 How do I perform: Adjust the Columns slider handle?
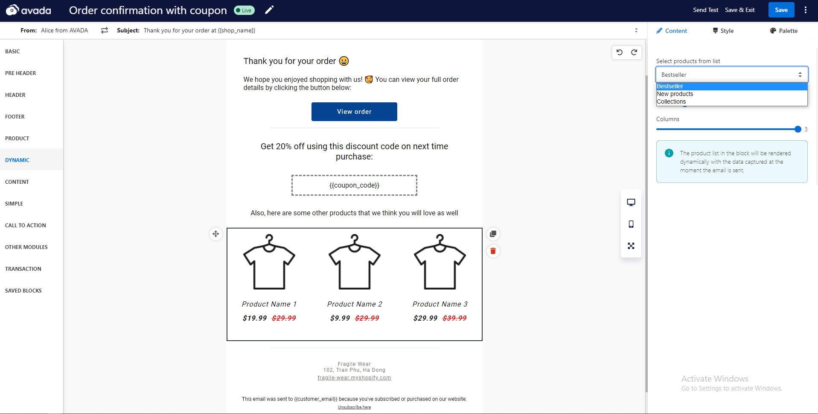[798, 129]
